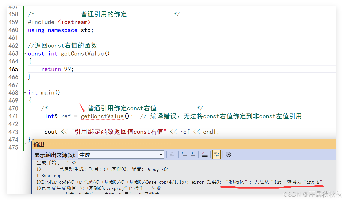Click '#include <iostream>' on line 459

click(x=59, y=22)
